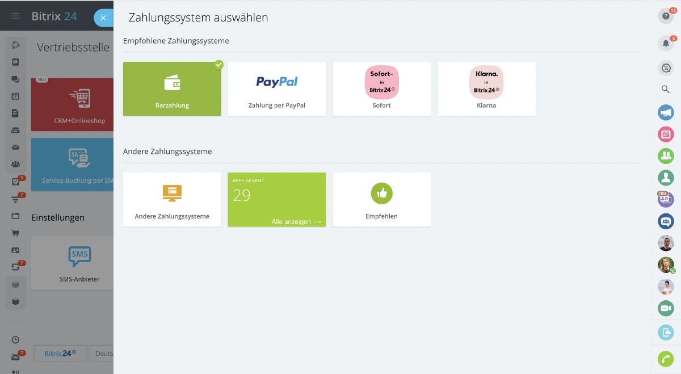Select the Barzahlung cash payment tile

pyautogui.click(x=172, y=89)
